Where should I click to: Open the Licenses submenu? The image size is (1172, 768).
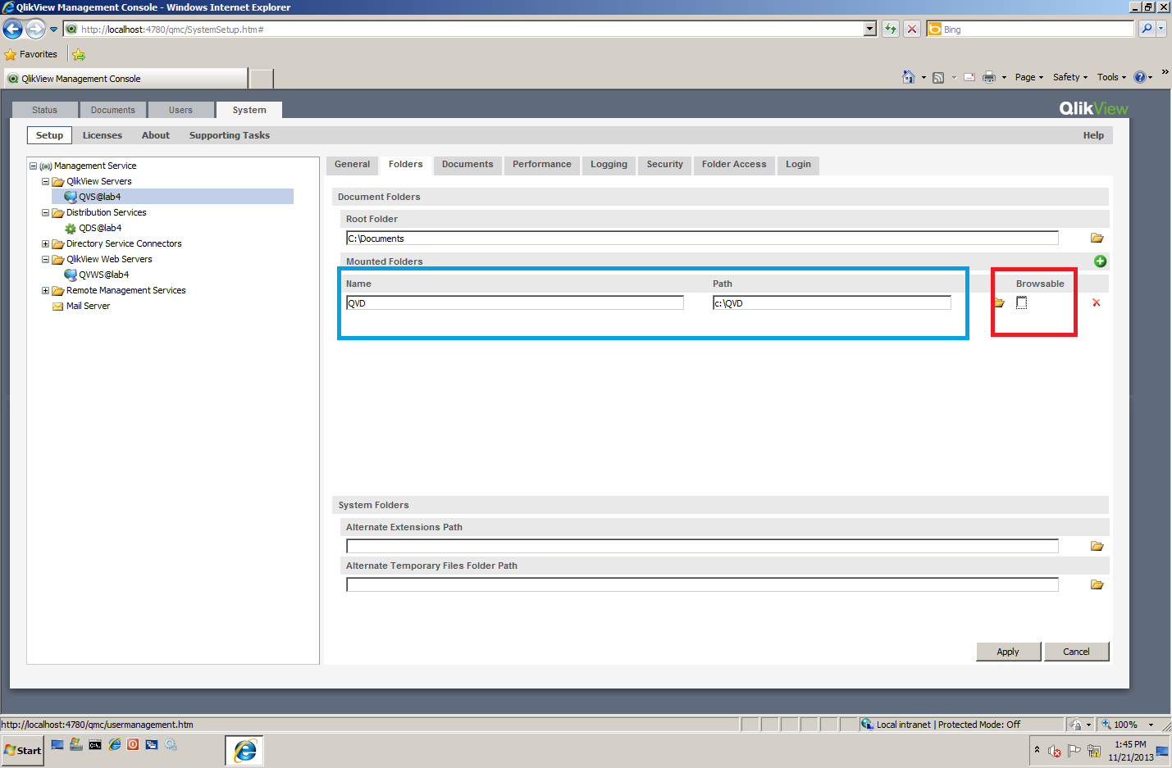(103, 135)
